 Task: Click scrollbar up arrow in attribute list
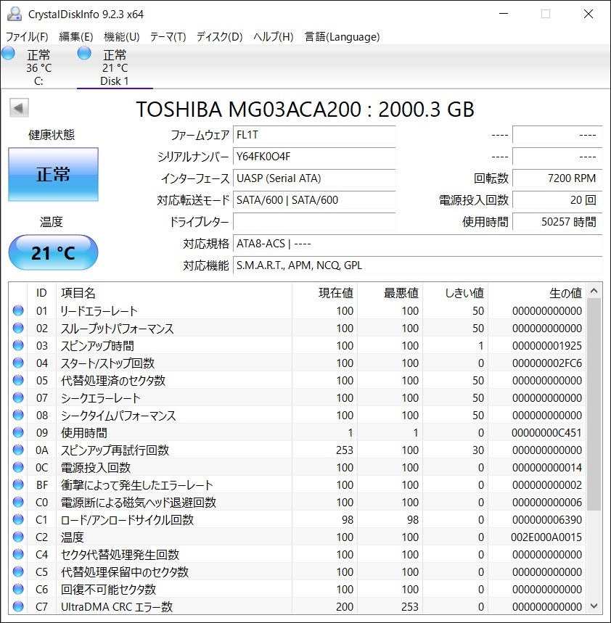tap(594, 291)
